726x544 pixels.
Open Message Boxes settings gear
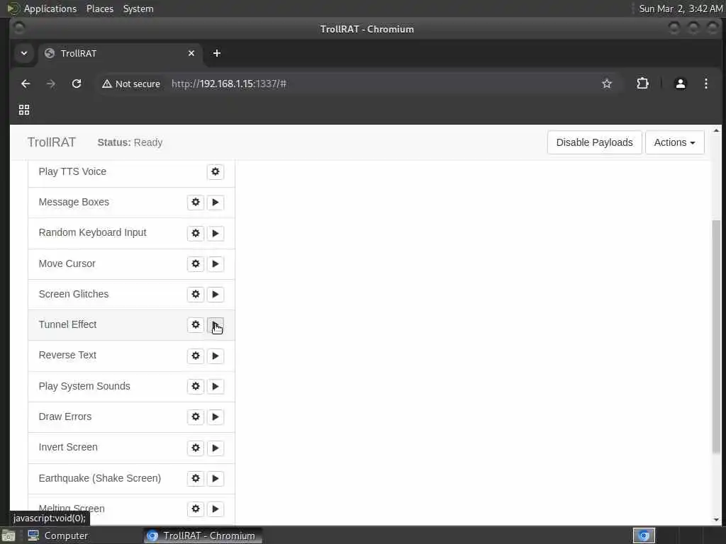pyautogui.click(x=196, y=202)
